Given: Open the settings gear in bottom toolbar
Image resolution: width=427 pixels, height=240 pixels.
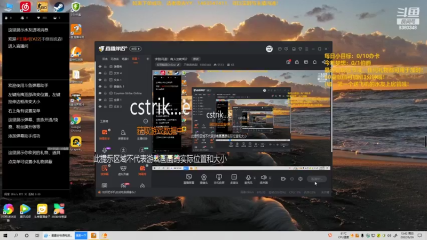Looking at the screenshot, I should click(x=301, y=179).
